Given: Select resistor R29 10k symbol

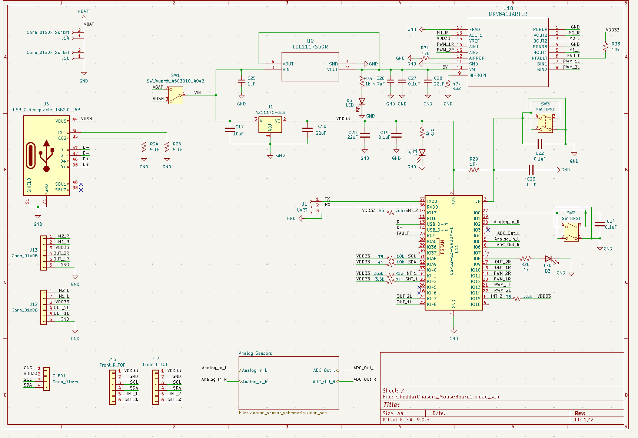Looking at the screenshot, I should tap(473, 170).
